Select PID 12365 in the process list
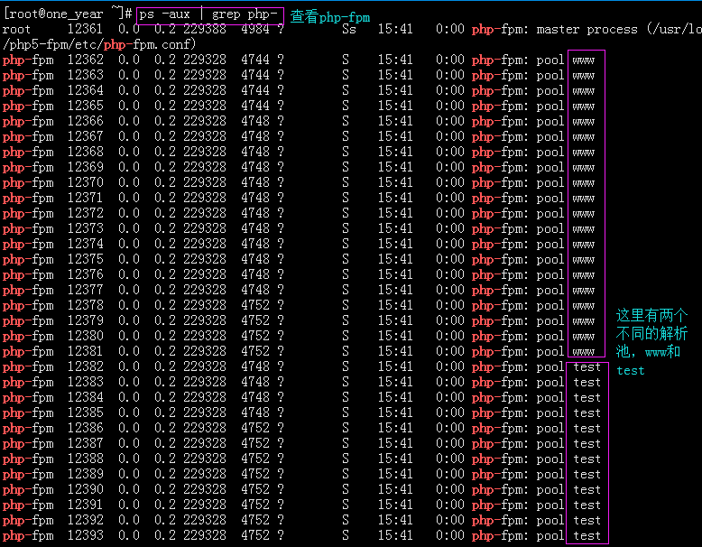702x547 pixels. (x=85, y=106)
